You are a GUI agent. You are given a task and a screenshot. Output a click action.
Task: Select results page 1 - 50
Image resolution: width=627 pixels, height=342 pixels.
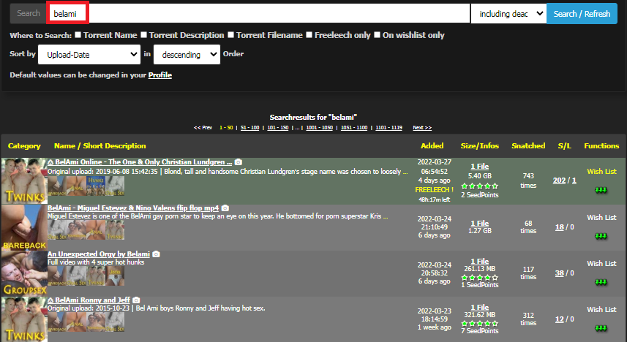pyautogui.click(x=226, y=127)
